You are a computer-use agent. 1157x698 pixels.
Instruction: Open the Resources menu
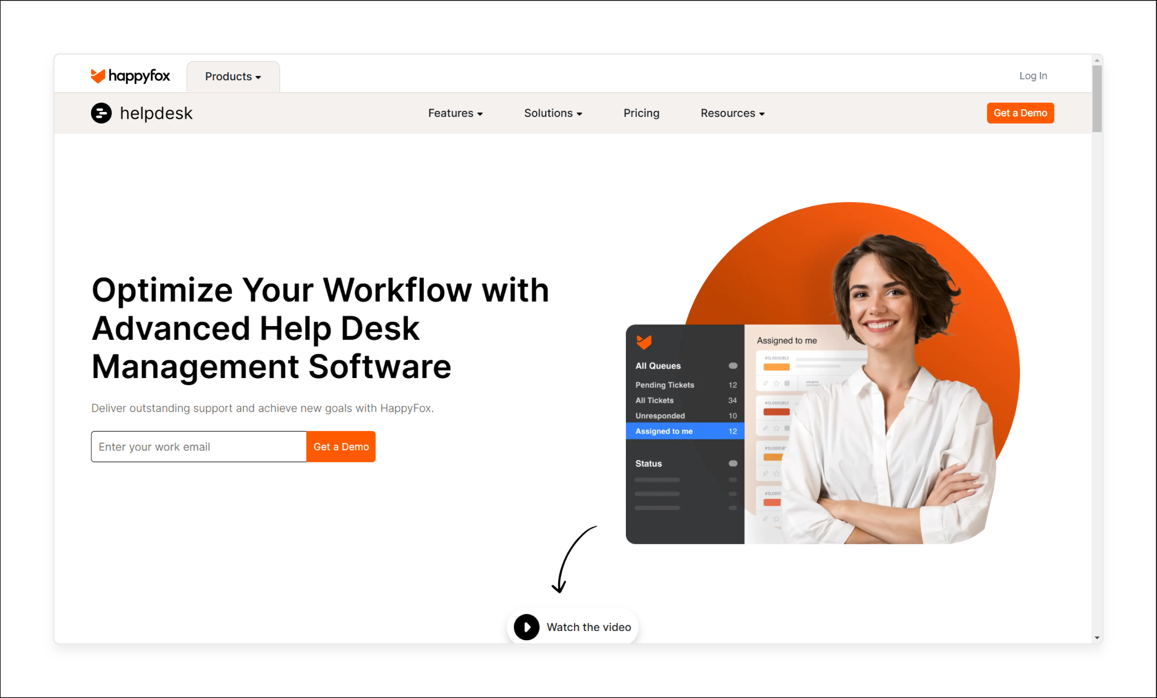[731, 113]
